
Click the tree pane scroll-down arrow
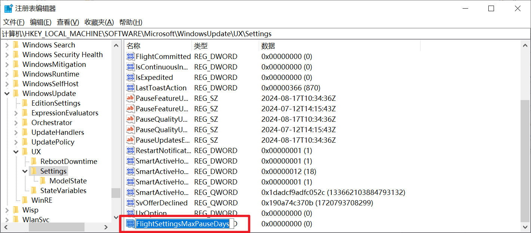point(116,218)
